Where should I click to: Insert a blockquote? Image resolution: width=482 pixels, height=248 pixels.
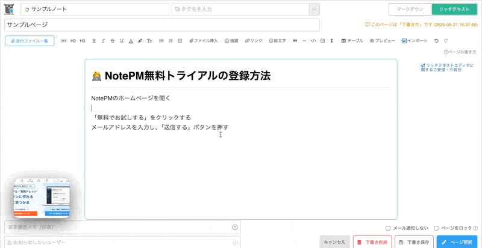click(295, 41)
